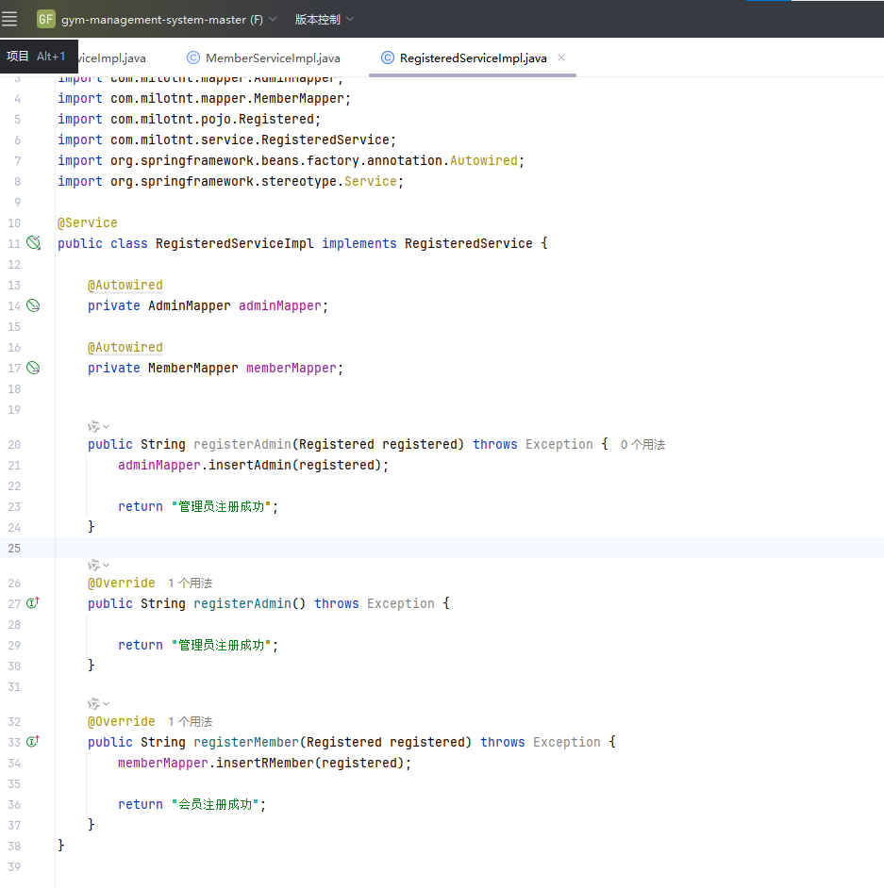Image resolution: width=884 pixels, height=888 pixels.
Task: Click the @Service annotation on line 10
Action: [x=87, y=222]
